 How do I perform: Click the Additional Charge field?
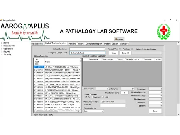(155, 96)
